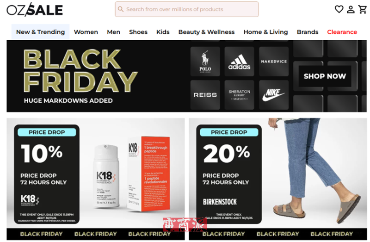Choose the Sheraton Luxury Maison tile
This screenshot has height=242, width=370.
point(239,95)
